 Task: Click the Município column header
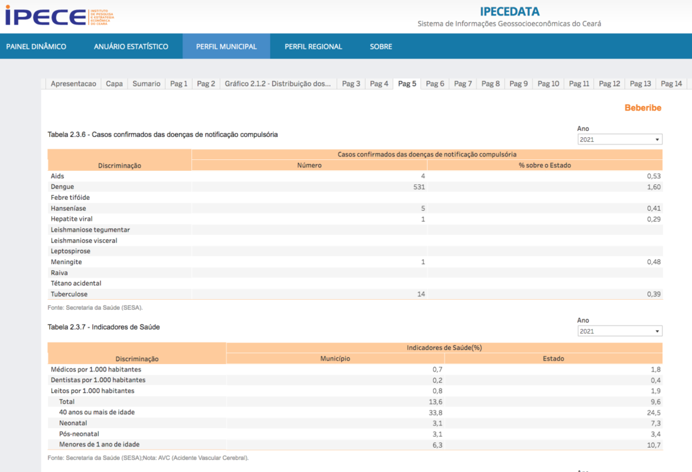[335, 359]
